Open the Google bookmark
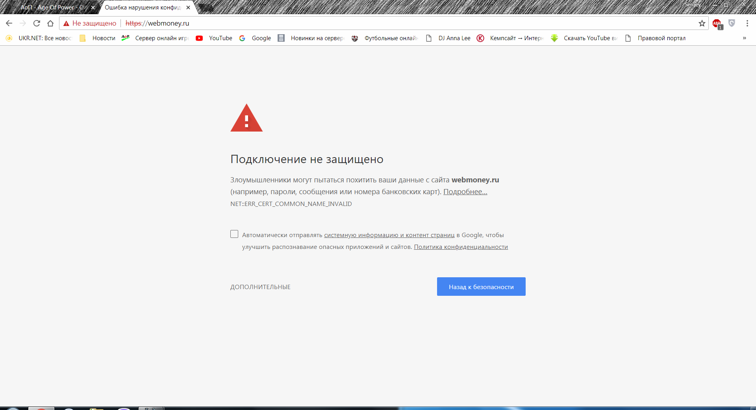Screen dimensions: 756x410 tap(256, 38)
